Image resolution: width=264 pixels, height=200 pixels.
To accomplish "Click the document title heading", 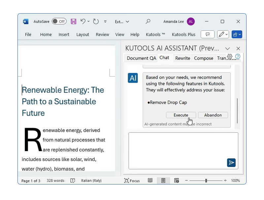I will [63, 101].
